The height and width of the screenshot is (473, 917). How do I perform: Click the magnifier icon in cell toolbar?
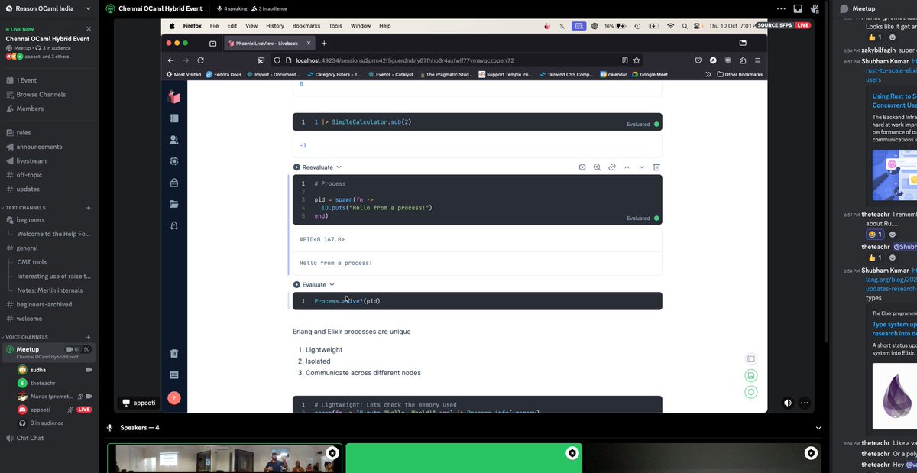(x=597, y=167)
